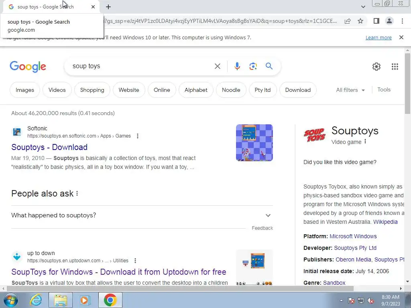Expand 'What happened to souptoys?' question

tap(142, 215)
